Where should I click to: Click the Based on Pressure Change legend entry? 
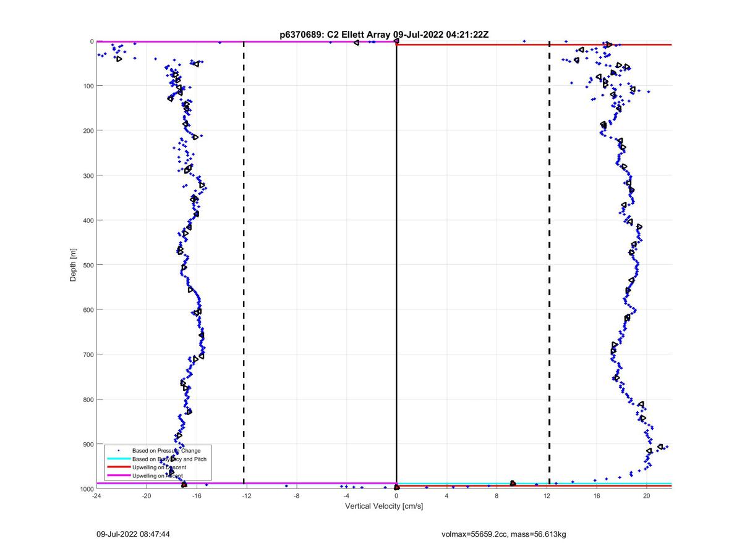(166, 451)
